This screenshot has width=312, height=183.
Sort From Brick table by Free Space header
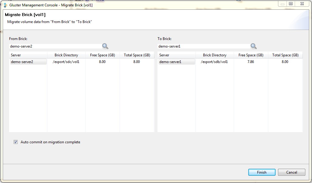[103, 55]
